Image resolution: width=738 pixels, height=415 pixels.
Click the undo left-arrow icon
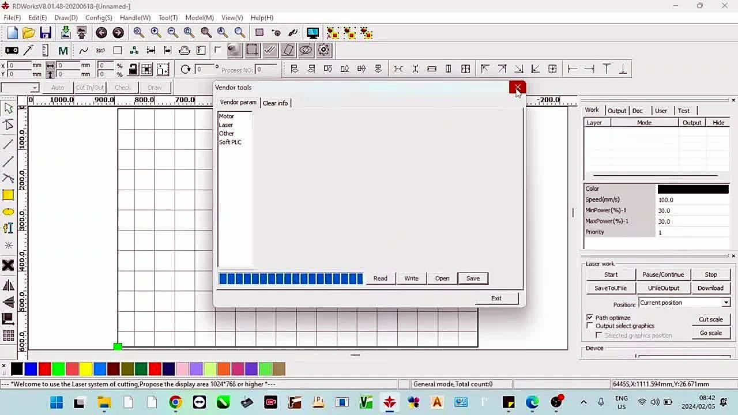tap(101, 33)
